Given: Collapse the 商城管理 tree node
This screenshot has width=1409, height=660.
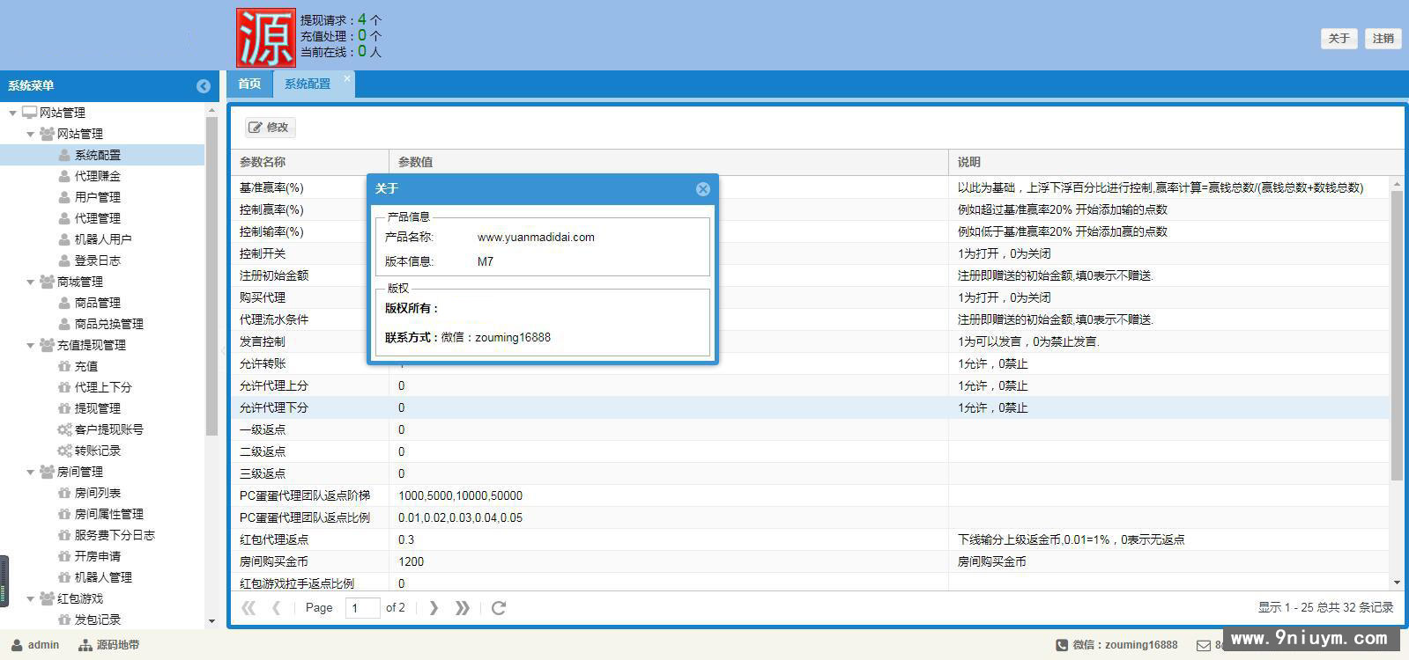Looking at the screenshot, I should tap(30, 282).
